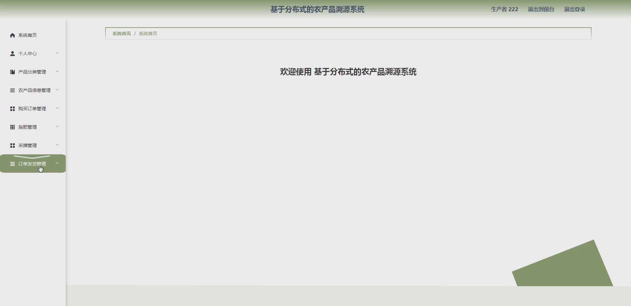
Task: Select the grid icon beside 施肥管理
Action: 12,127
